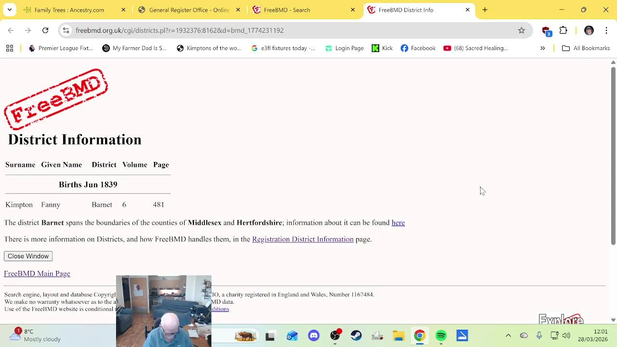Open Chrome three-dot menu

pos(606,30)
